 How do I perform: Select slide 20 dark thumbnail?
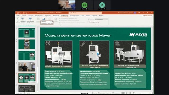27,88
